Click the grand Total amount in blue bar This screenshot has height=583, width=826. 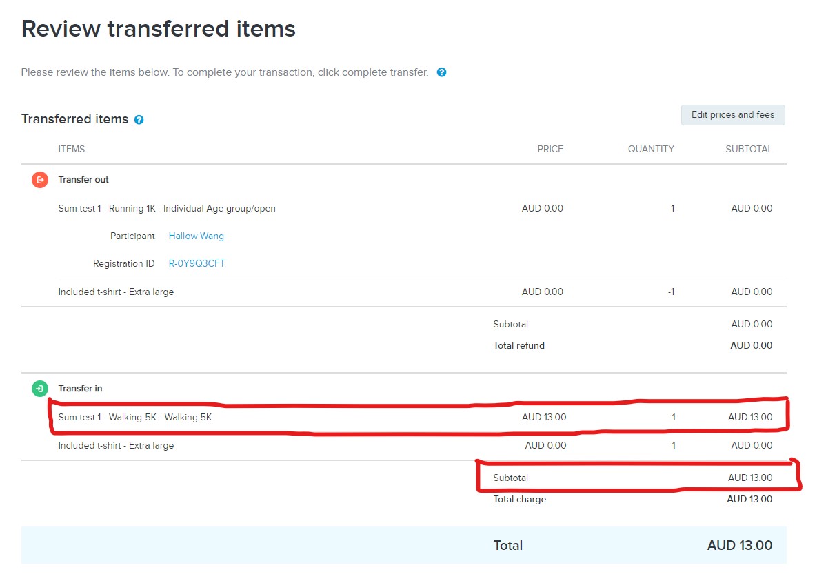[x=740, y=546]
